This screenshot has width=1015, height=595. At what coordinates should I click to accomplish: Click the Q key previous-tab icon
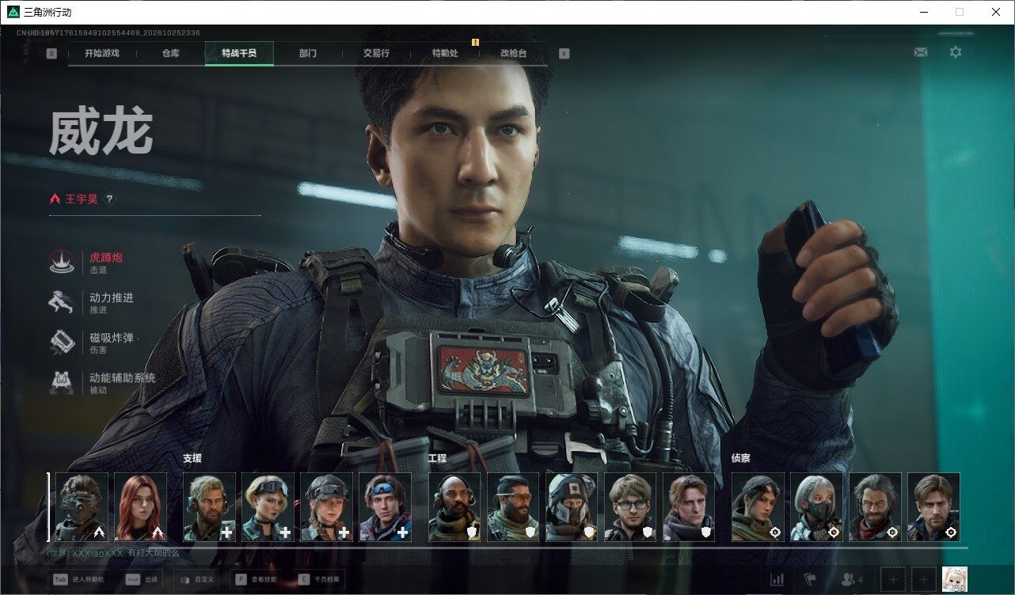pos(51,54)
